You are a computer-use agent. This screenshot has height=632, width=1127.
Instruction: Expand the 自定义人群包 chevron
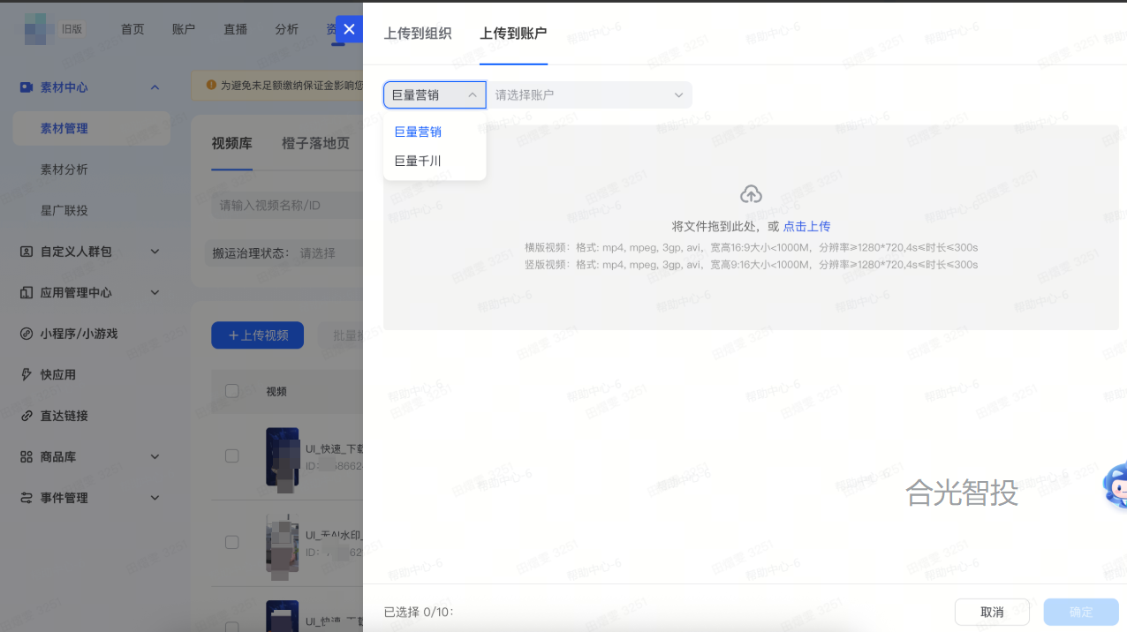coord(155,252)
